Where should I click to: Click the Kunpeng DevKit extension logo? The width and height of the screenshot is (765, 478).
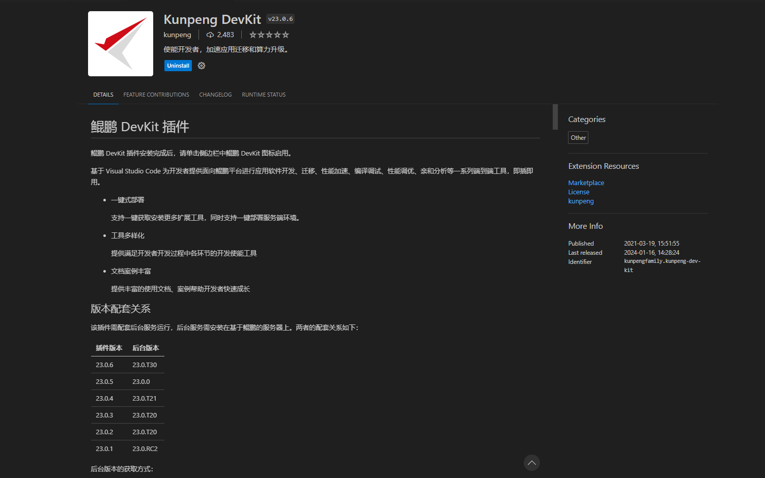click(x=121, y=44)
